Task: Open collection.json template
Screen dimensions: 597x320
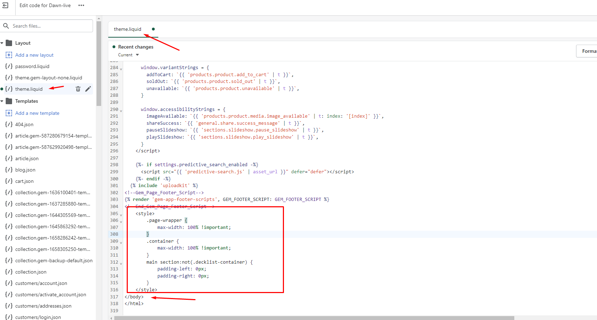Action: coord(31,272)
